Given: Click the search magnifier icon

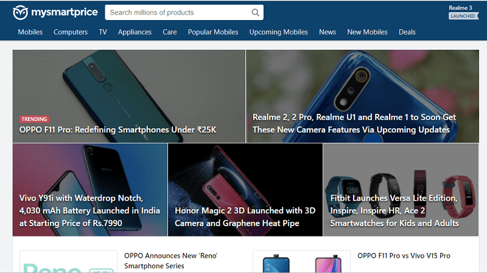Looking at the screenshot, I should point(256,13).
